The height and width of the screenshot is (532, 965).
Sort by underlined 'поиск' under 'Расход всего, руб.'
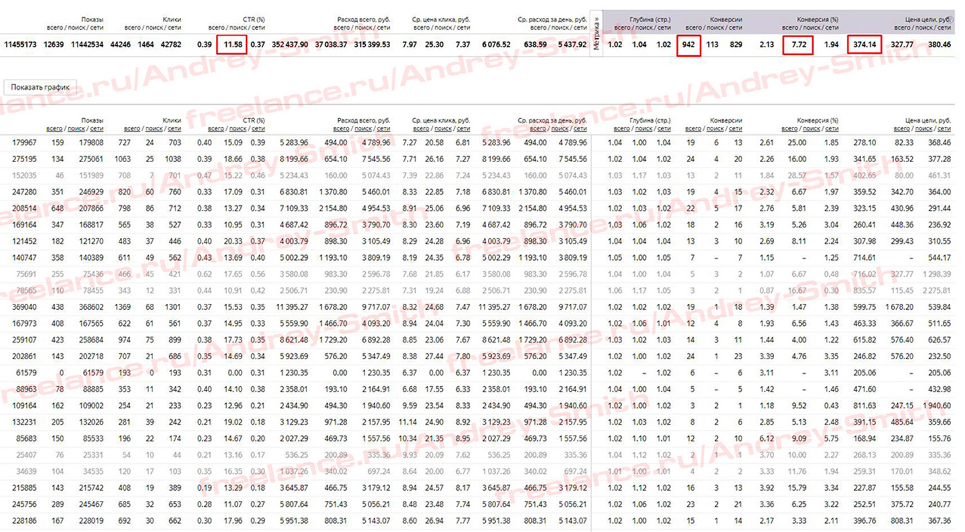point(363,128)
